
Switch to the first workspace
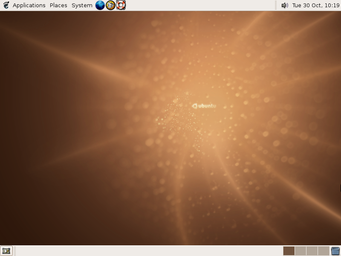point(289,251)
